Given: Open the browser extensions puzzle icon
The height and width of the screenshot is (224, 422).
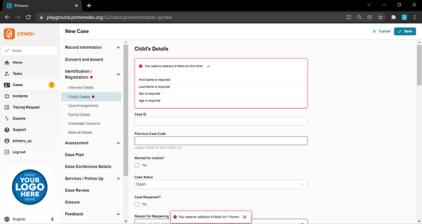Looking at the screenshot, I should [x=393, y=17].
